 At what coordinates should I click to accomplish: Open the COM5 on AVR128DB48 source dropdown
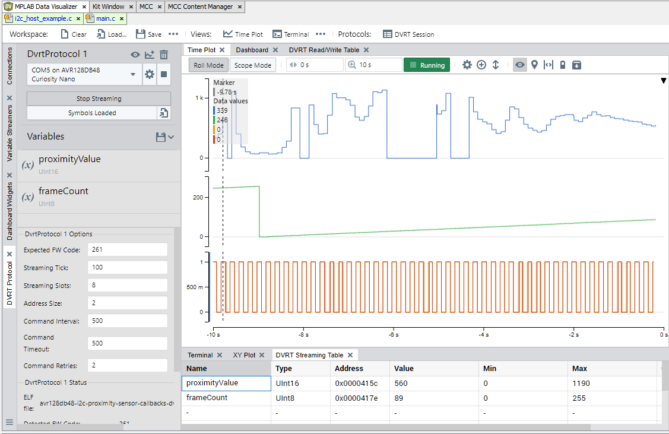point(84,74)
